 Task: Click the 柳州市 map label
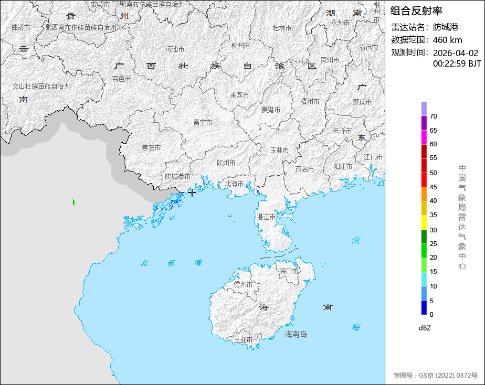240,46
